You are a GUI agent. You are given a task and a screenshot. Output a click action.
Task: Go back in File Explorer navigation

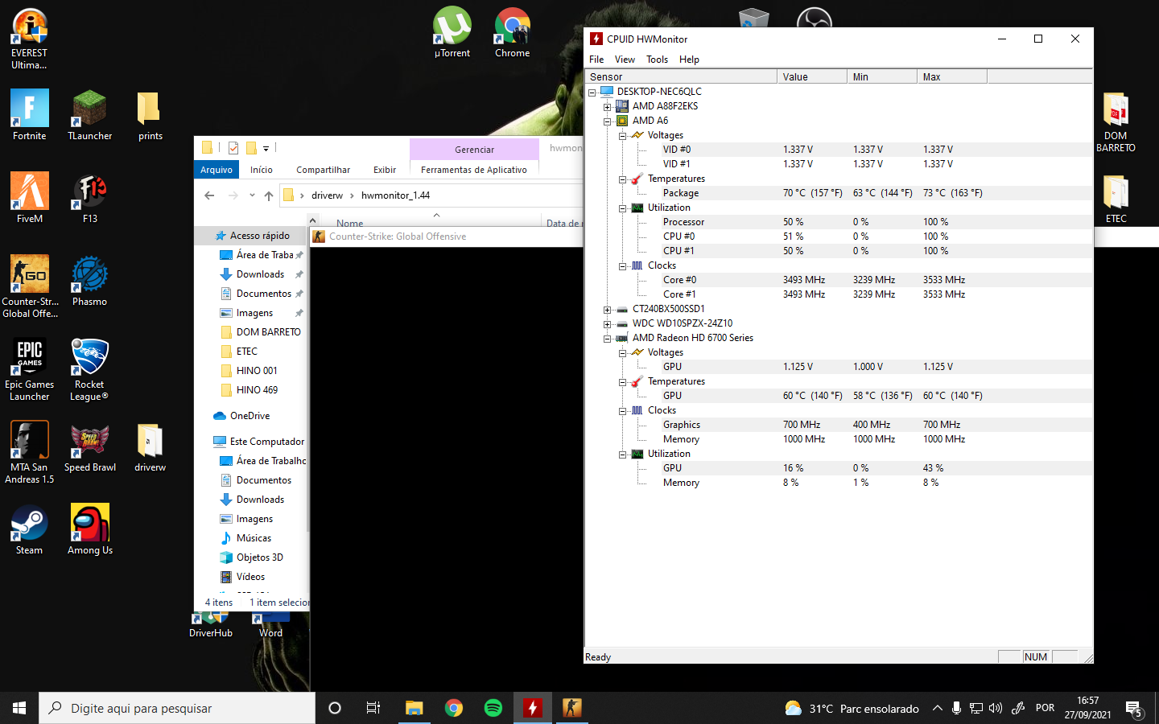pyautogui.click(x=209, y=195)
